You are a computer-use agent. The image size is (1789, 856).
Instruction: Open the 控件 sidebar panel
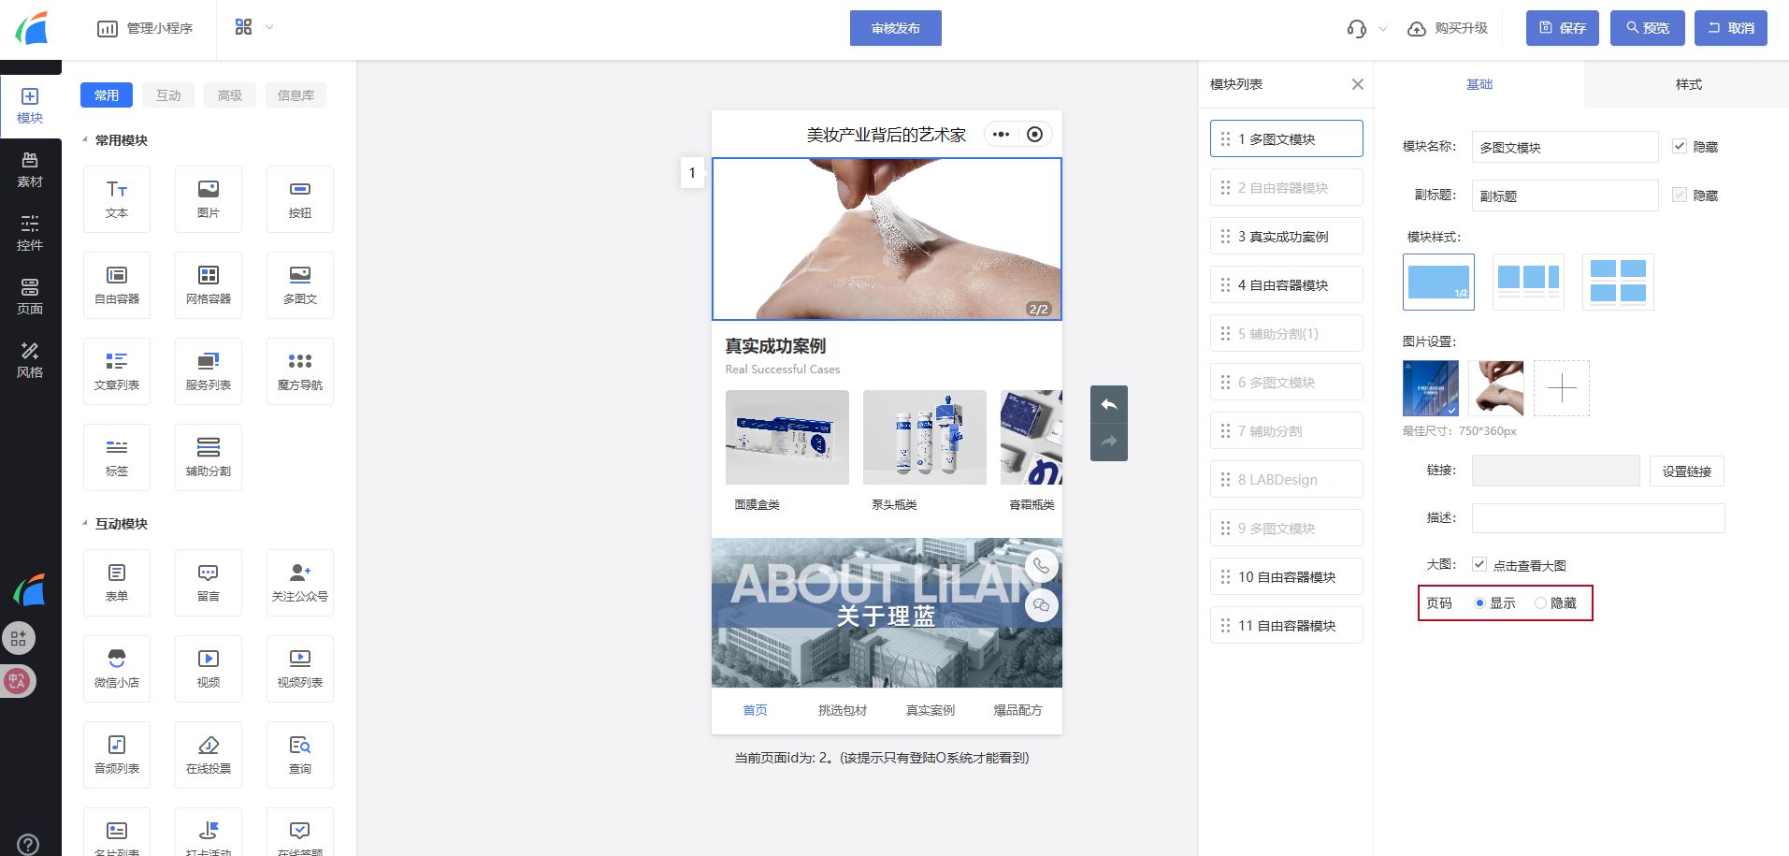(30, 234)
